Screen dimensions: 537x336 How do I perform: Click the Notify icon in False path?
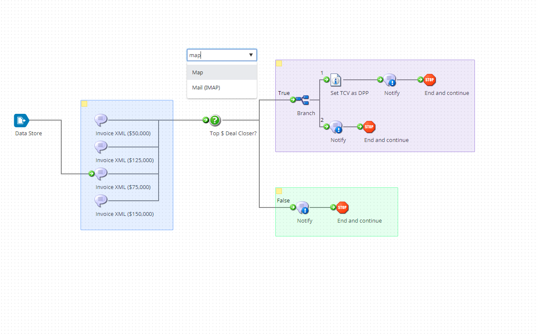pyautogui.click(x=302, y=207)
